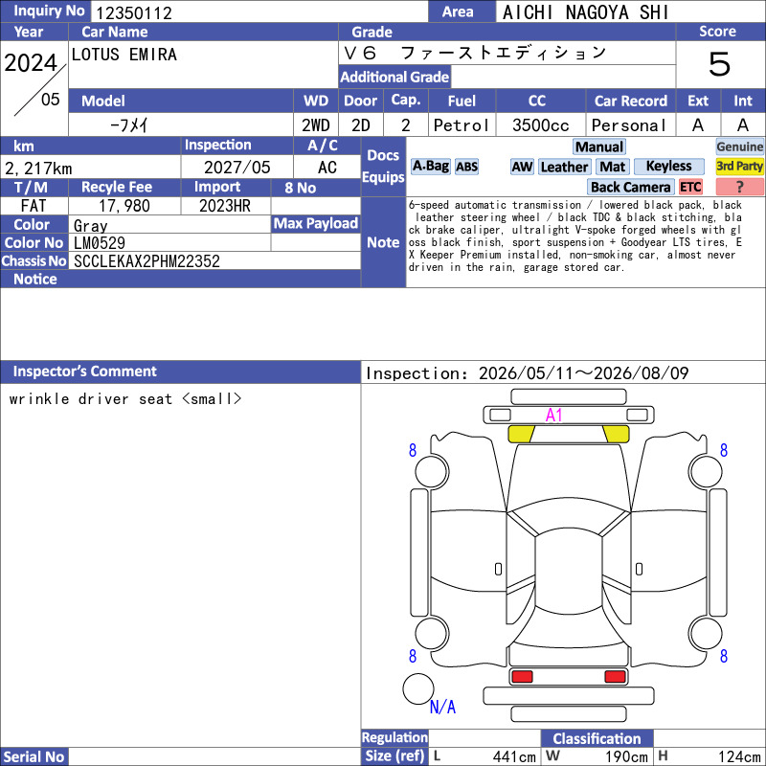Click the red ETC badge
The width and height of the screenshot is (766, 766).
click(x=690, y=187)
